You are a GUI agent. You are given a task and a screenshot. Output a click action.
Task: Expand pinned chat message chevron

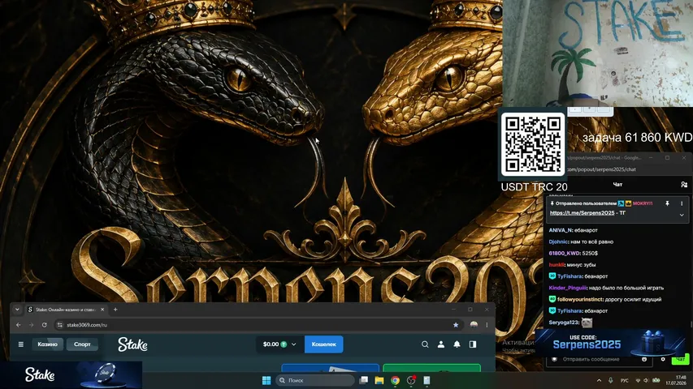click(682, 215)
